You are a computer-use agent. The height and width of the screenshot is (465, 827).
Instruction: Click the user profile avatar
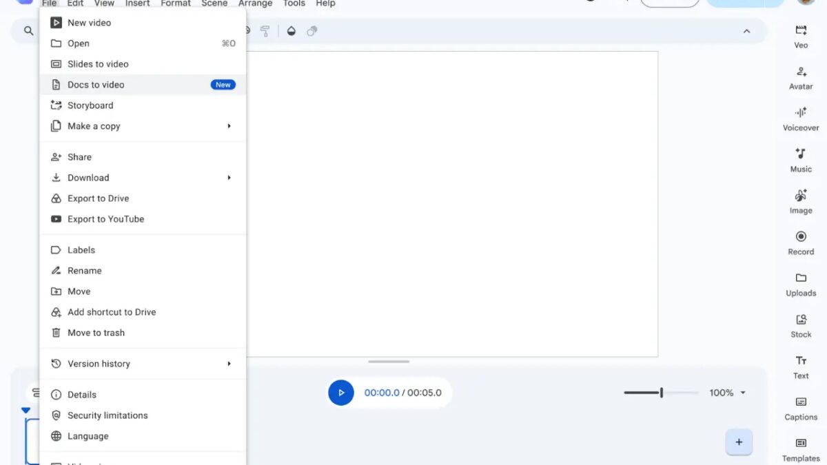[806, 1]
